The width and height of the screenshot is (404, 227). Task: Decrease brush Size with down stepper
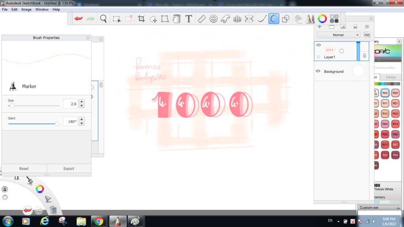click(x=82, y=106)
